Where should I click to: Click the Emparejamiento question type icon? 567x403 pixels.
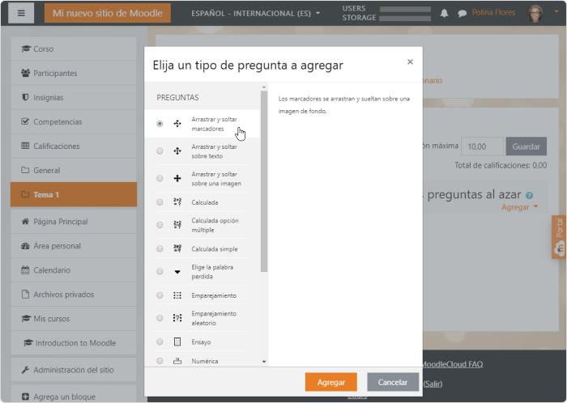point(177,295)
